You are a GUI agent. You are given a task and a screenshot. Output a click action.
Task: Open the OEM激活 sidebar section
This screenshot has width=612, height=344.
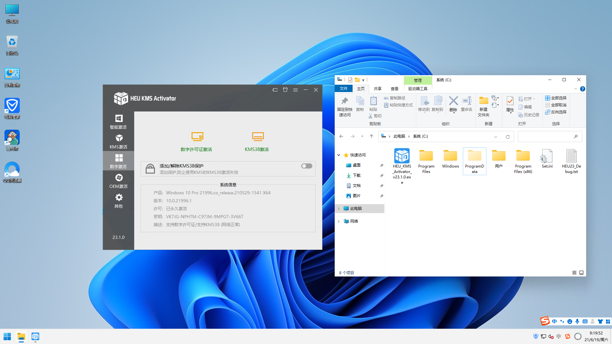point(119,181)
